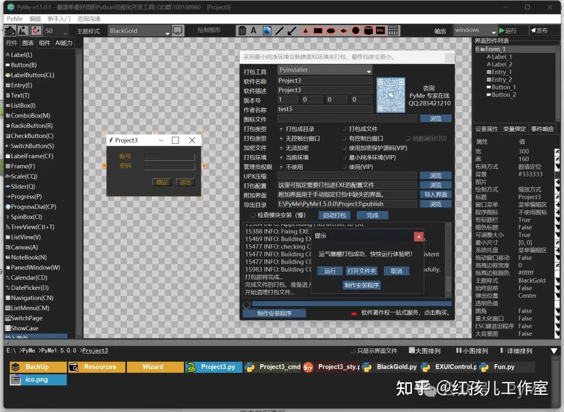Select the btn button drawing tool
The width and height of the screenshot is (564, 412).
[381, 30]
